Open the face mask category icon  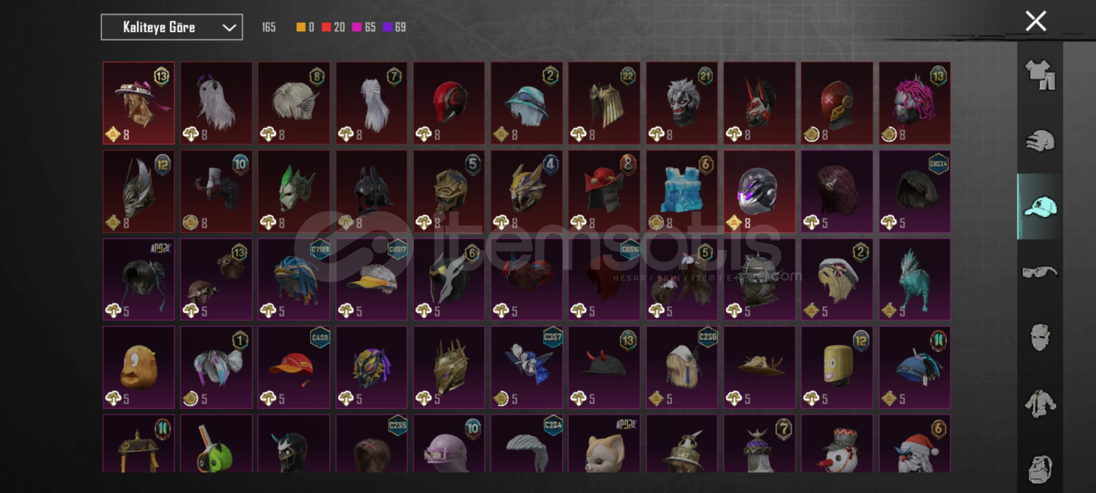(x=1040, y=337)
